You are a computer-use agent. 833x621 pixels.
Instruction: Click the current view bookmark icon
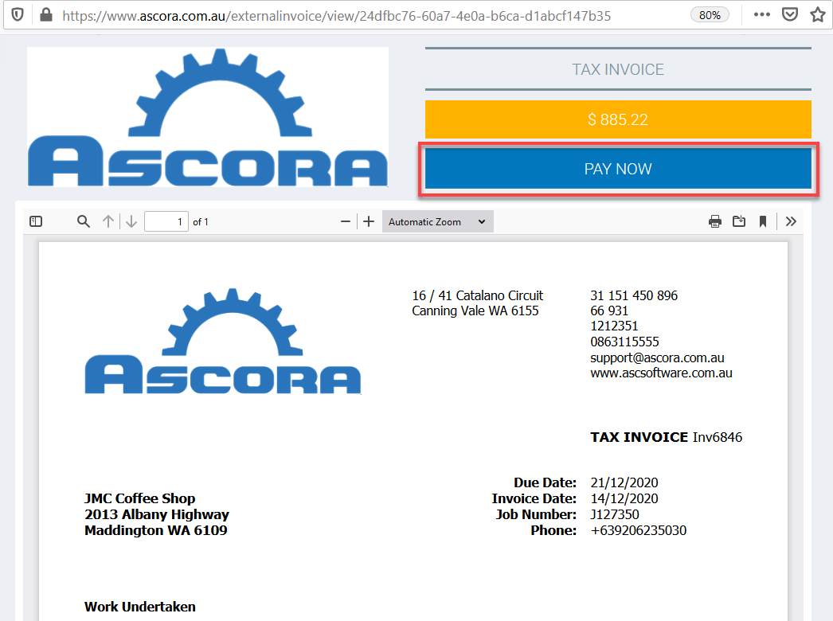pyautogui.click(x=763, y=221)
